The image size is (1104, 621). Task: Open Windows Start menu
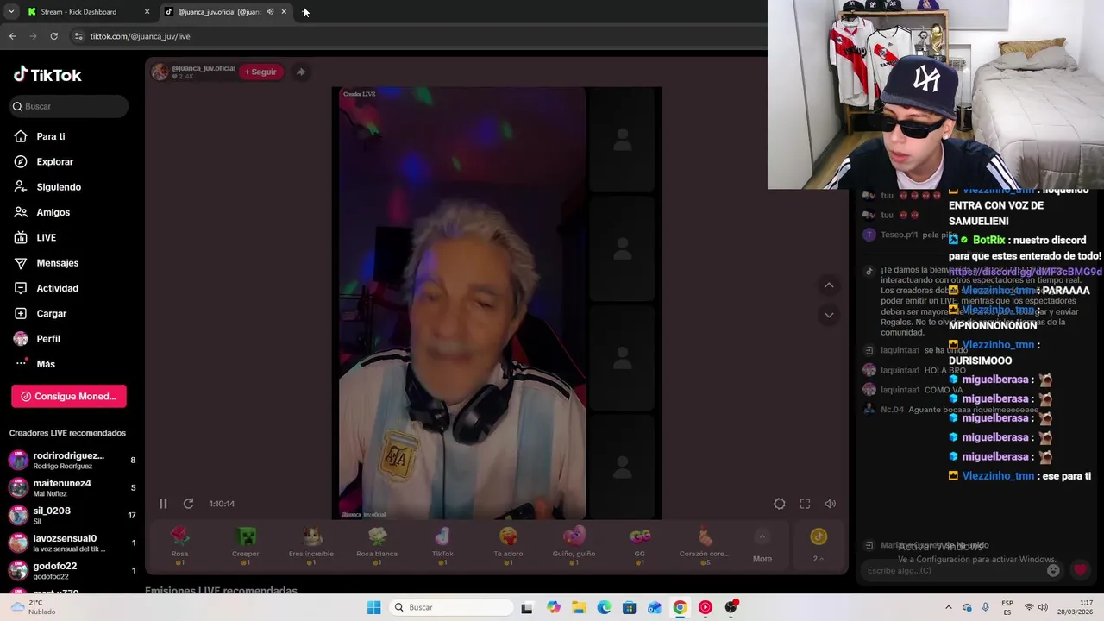pos(373,607)
